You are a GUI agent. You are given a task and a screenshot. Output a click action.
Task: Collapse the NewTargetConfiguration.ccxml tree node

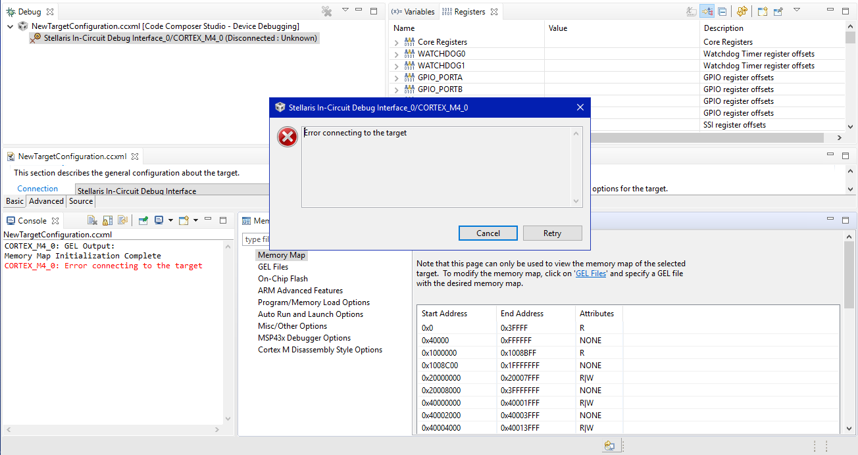tap(11, 26)
